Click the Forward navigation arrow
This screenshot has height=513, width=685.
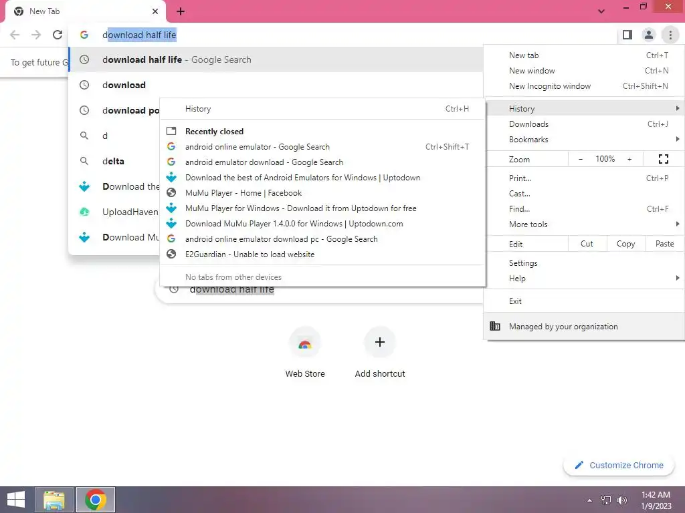click(36, 35)
